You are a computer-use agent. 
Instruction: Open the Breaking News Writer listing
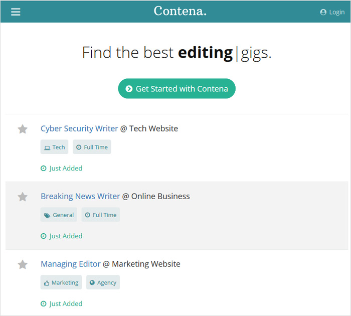point(80,197)
